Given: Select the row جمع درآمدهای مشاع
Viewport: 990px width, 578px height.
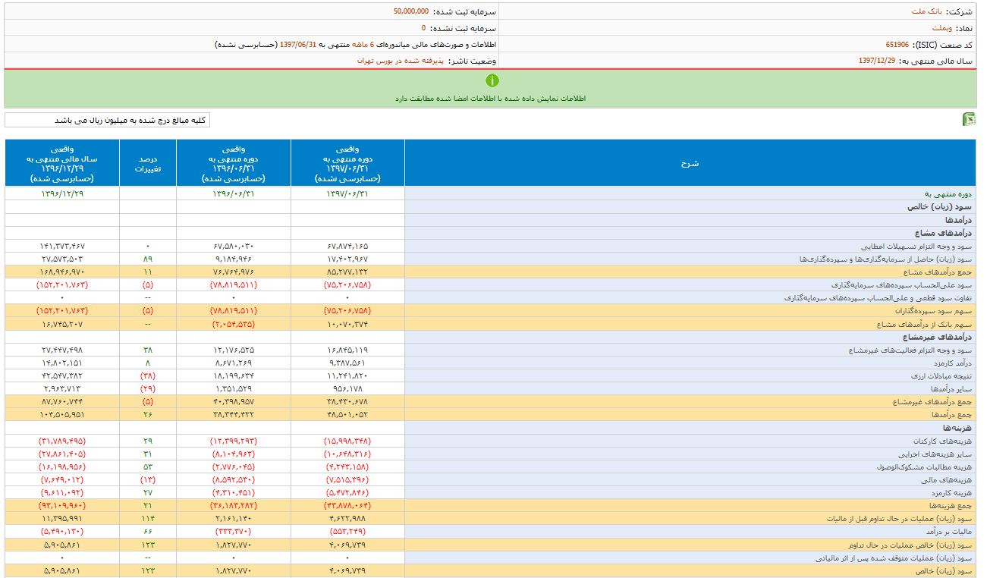Looking at the screenshot, I should click(x=490, y=272).
